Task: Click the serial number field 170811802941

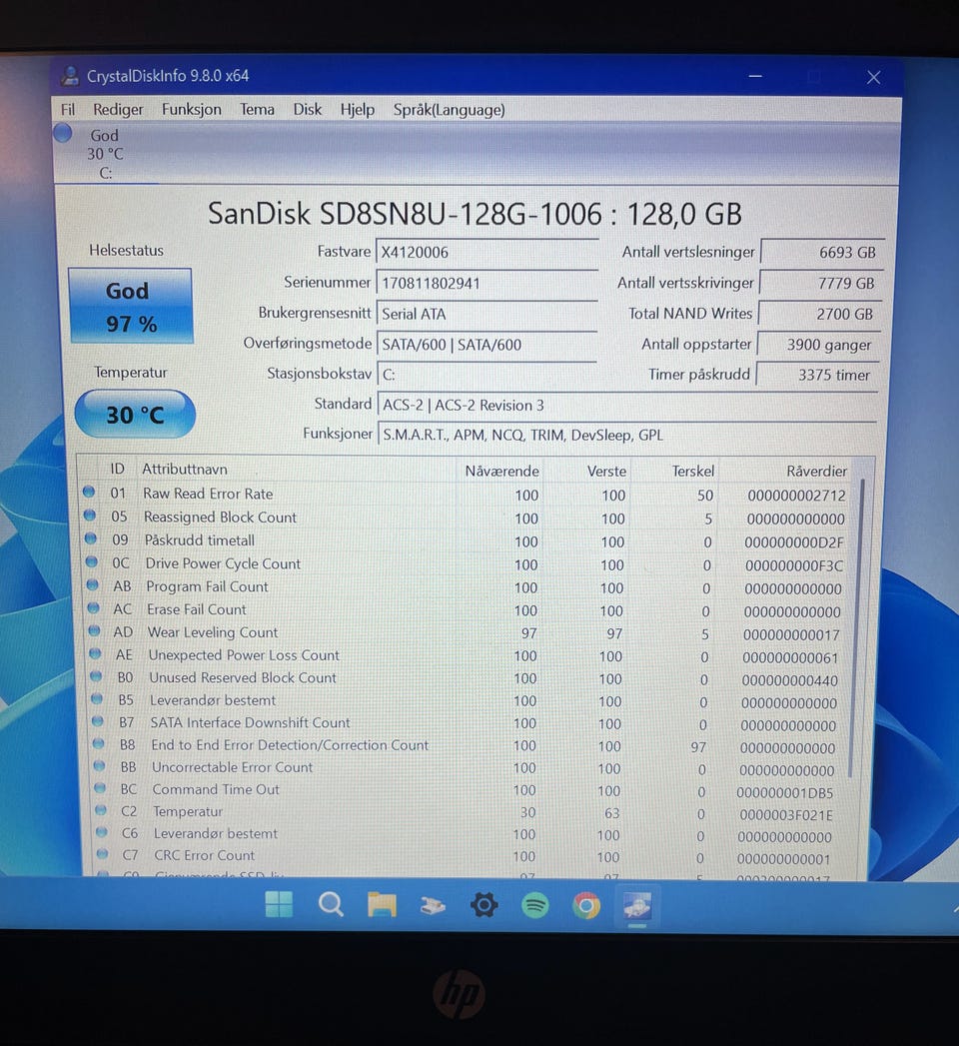Action: [486, 283]
